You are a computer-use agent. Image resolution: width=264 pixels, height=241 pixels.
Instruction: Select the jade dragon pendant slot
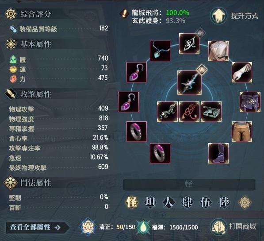click(167, 112)
